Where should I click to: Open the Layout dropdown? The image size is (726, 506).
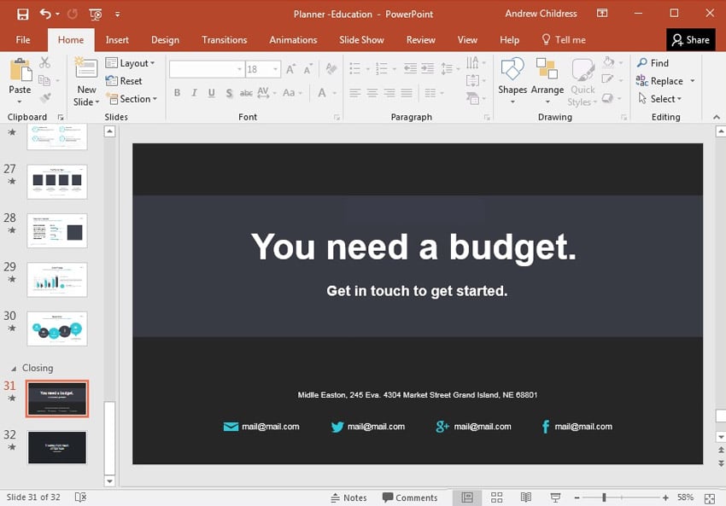coord(131,63)
